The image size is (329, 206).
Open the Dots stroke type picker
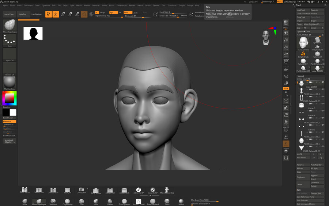[10, 40]
